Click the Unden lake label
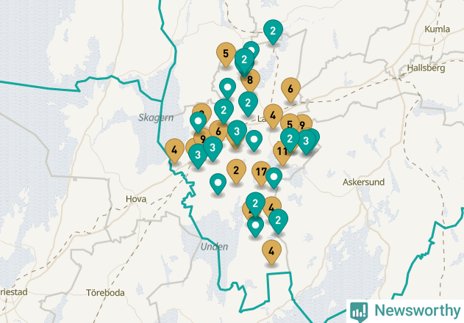Screen dimensions: 464x323 214,247
